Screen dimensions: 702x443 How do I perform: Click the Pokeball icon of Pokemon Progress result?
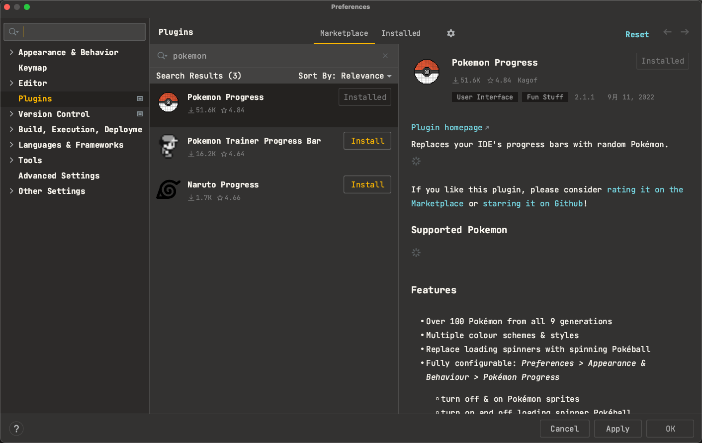click(169, 102)
